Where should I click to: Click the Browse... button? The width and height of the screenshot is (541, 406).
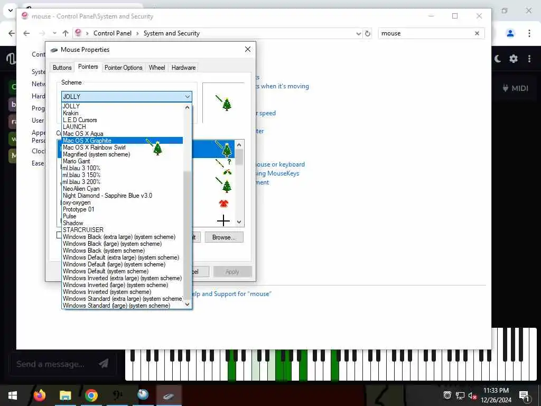click(x=224, y=237)
